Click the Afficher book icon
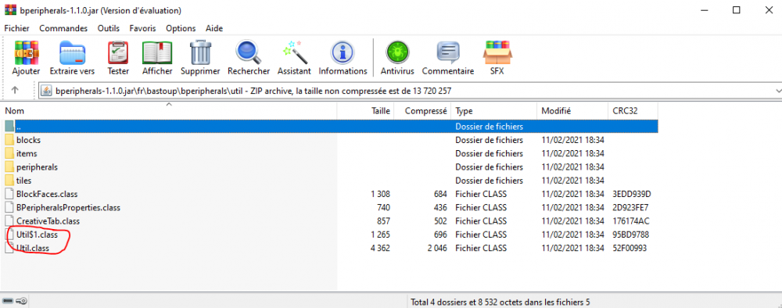The image size is (782, 308). (157, 52)
